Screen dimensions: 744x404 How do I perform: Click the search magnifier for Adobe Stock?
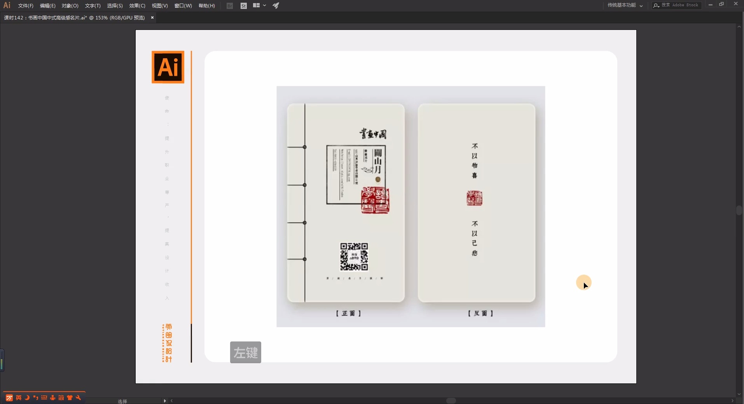655,5
